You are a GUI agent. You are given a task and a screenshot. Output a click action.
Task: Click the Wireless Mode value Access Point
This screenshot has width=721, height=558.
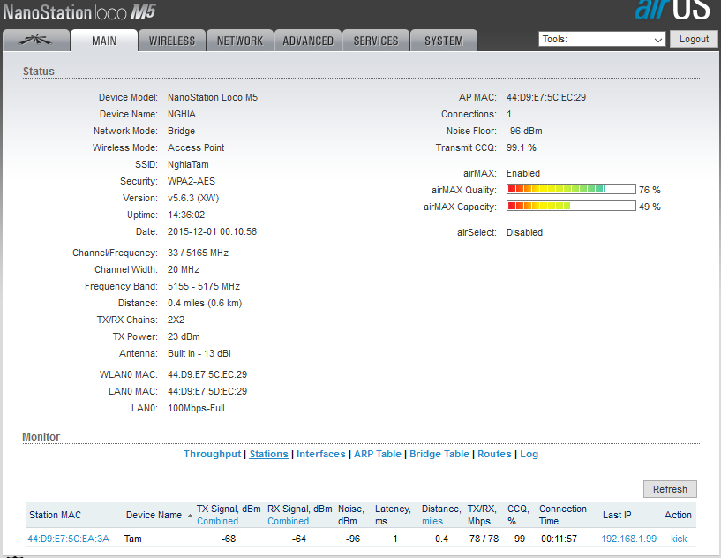tap(196, 147)
